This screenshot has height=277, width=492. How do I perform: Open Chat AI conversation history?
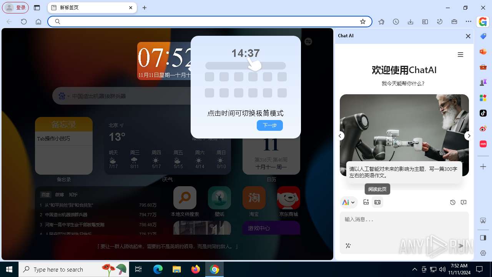coord(453,202)
